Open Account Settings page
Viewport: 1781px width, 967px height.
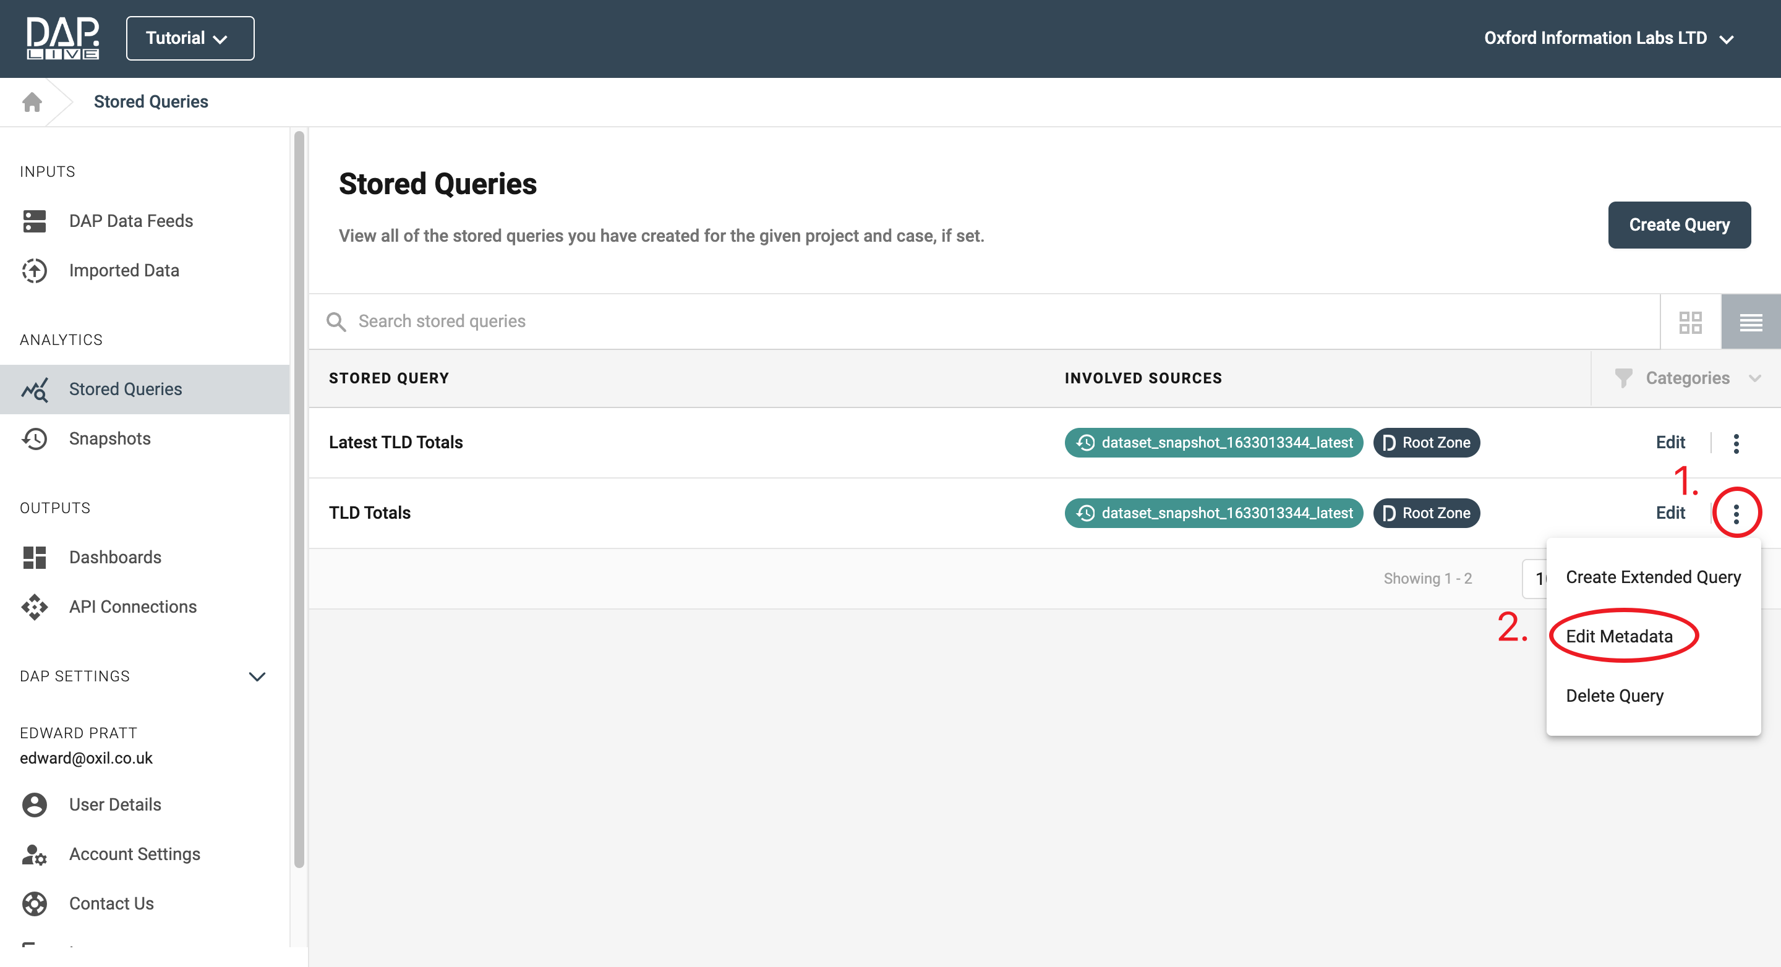pyautogui.click(x=134, y=854)
